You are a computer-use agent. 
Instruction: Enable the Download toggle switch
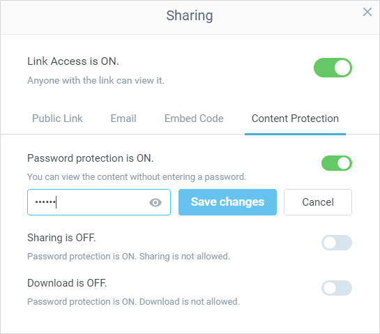click(x=337, y=288)
